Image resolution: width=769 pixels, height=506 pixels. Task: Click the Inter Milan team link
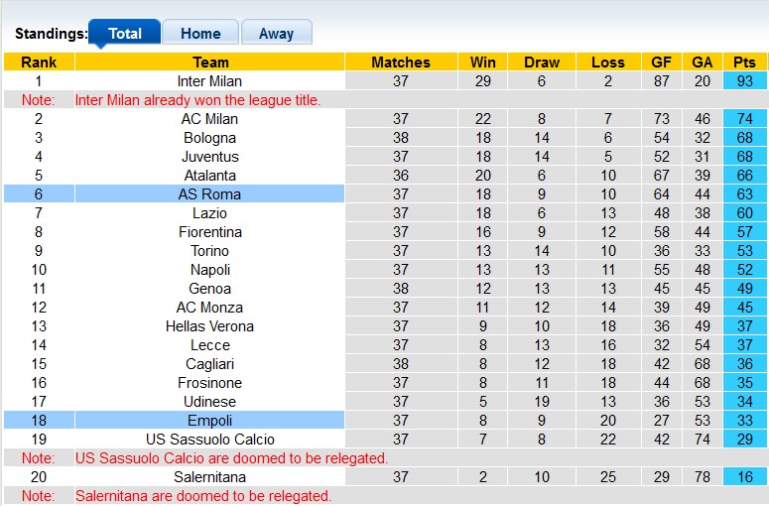pyautogui.click(x=209, y=81)
